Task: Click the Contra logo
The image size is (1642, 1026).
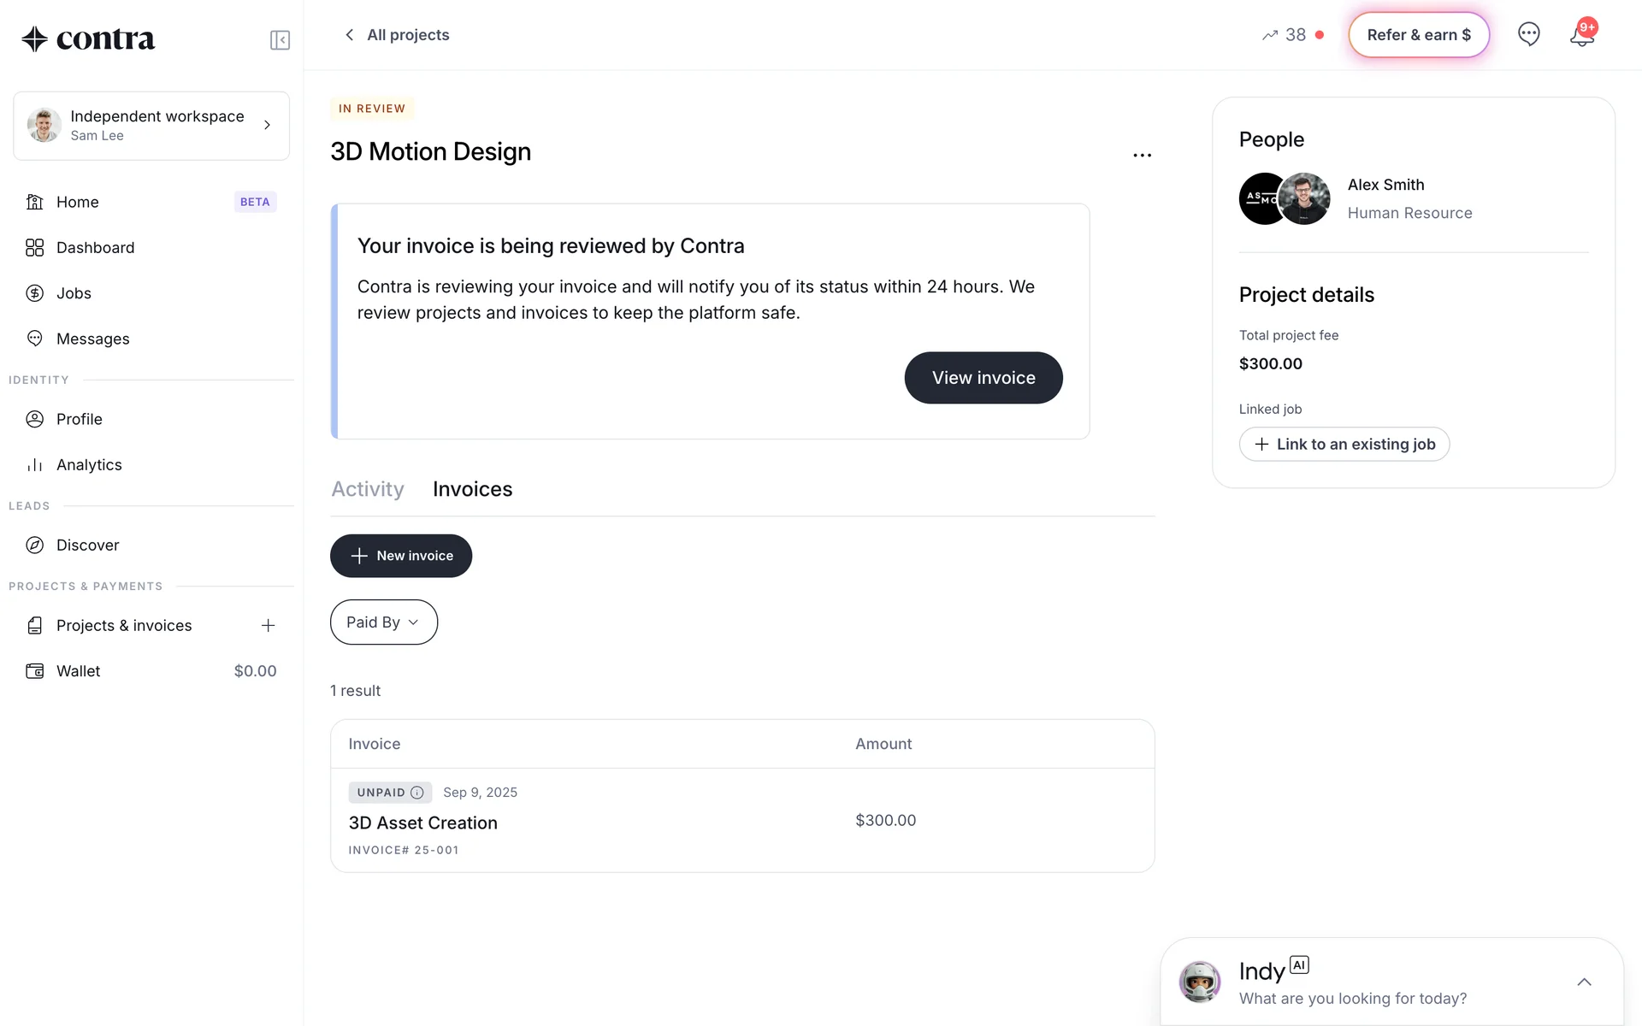Action: click(x=88, y=38)
